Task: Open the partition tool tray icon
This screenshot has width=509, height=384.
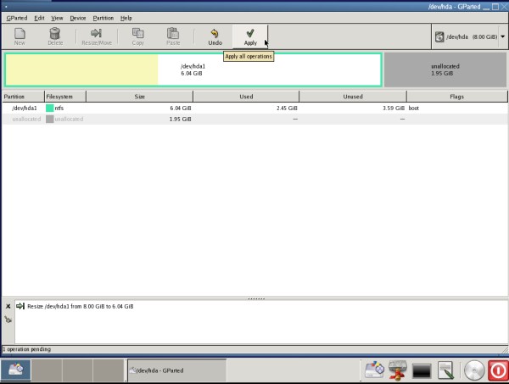Action: 374,370
